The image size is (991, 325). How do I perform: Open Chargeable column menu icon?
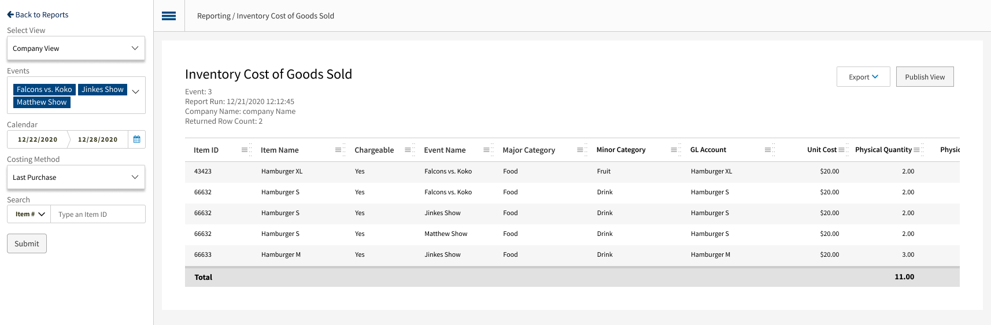tap(408, 150)
